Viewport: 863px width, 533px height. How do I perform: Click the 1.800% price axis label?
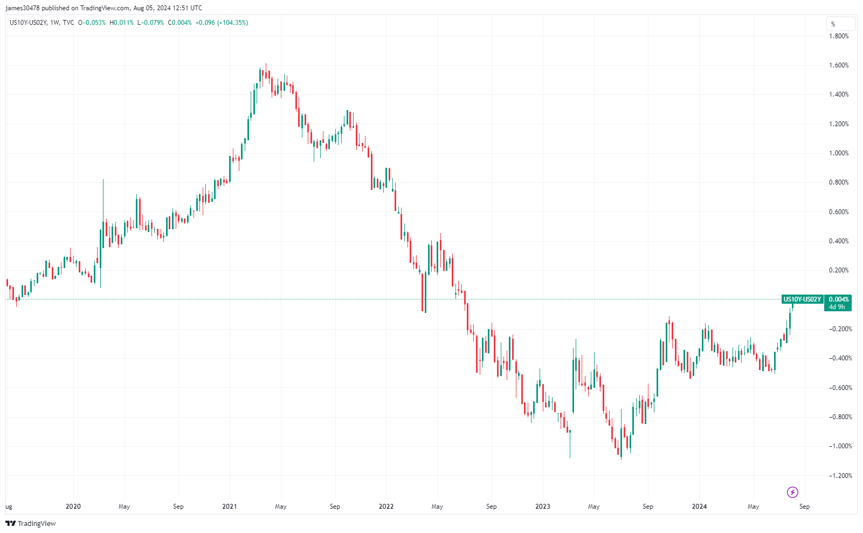tap(839, 36)
